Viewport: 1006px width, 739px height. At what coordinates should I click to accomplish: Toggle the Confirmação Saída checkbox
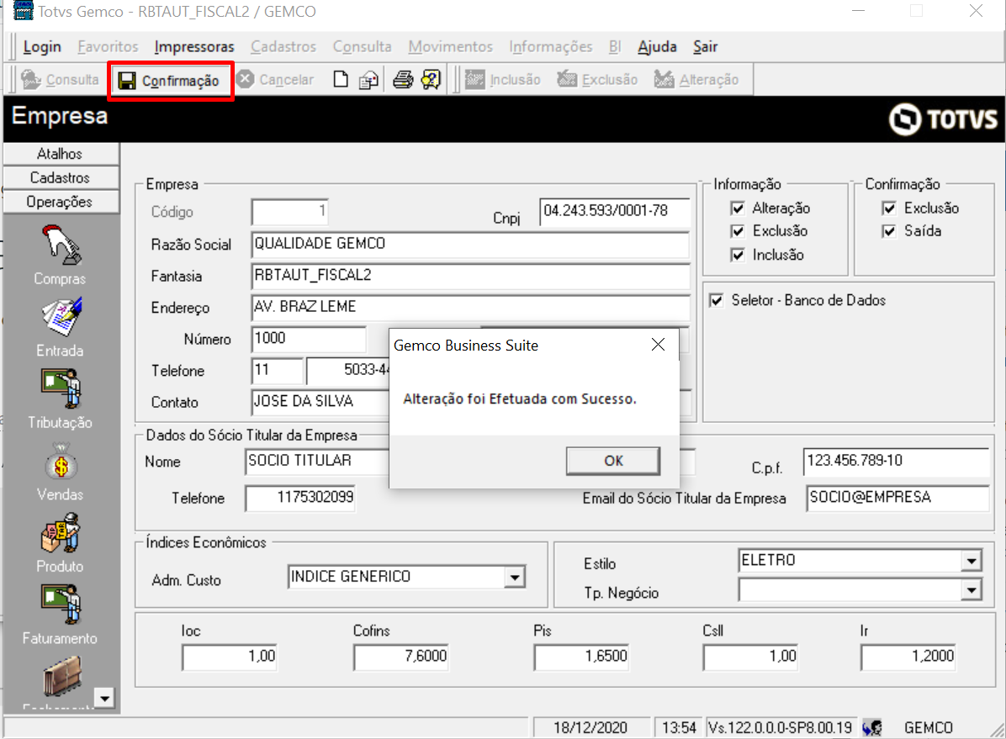click(889, 231)
